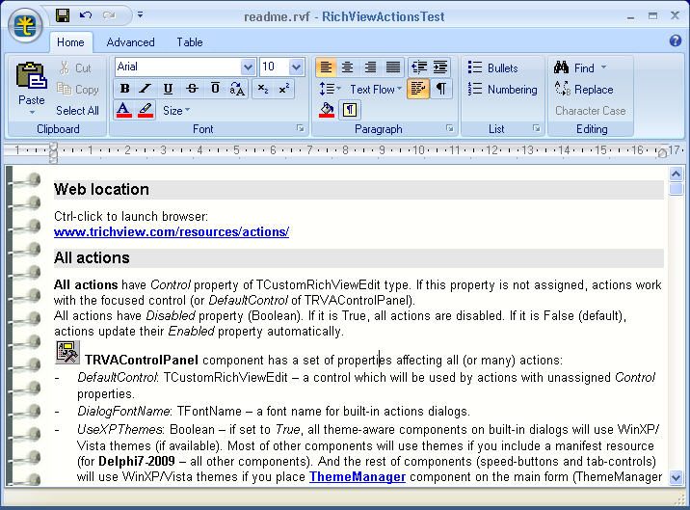
Task: Redo via the quick access toolbar
Action: (x=109, y=15)
